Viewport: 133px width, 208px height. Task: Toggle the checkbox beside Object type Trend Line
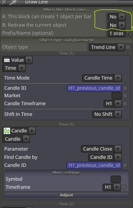128,47
